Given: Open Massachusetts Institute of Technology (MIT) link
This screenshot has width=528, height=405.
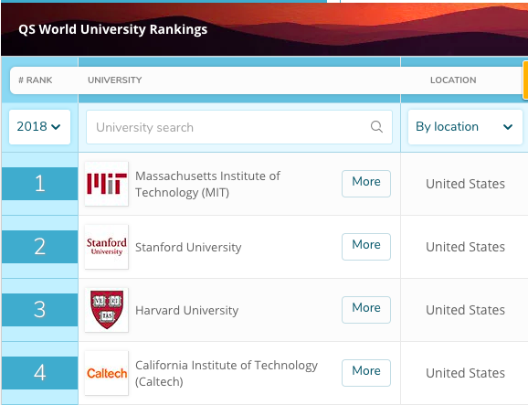Looking at the screenshot, I should [x=207, y=184].
